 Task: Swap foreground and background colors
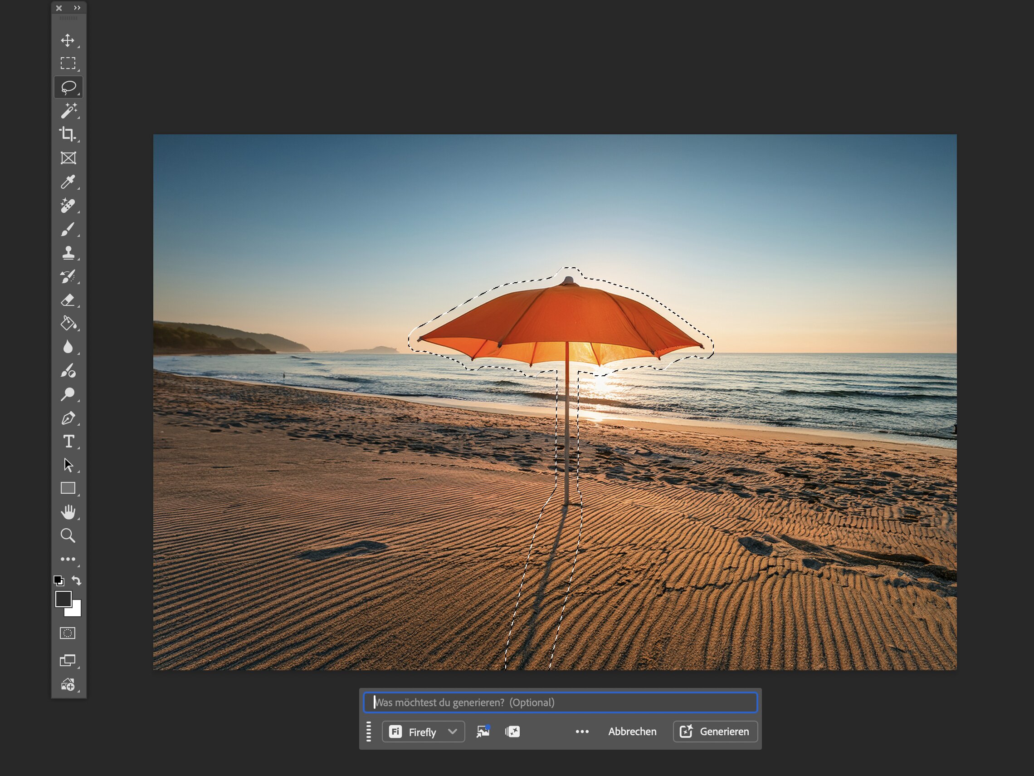point(77,581)
